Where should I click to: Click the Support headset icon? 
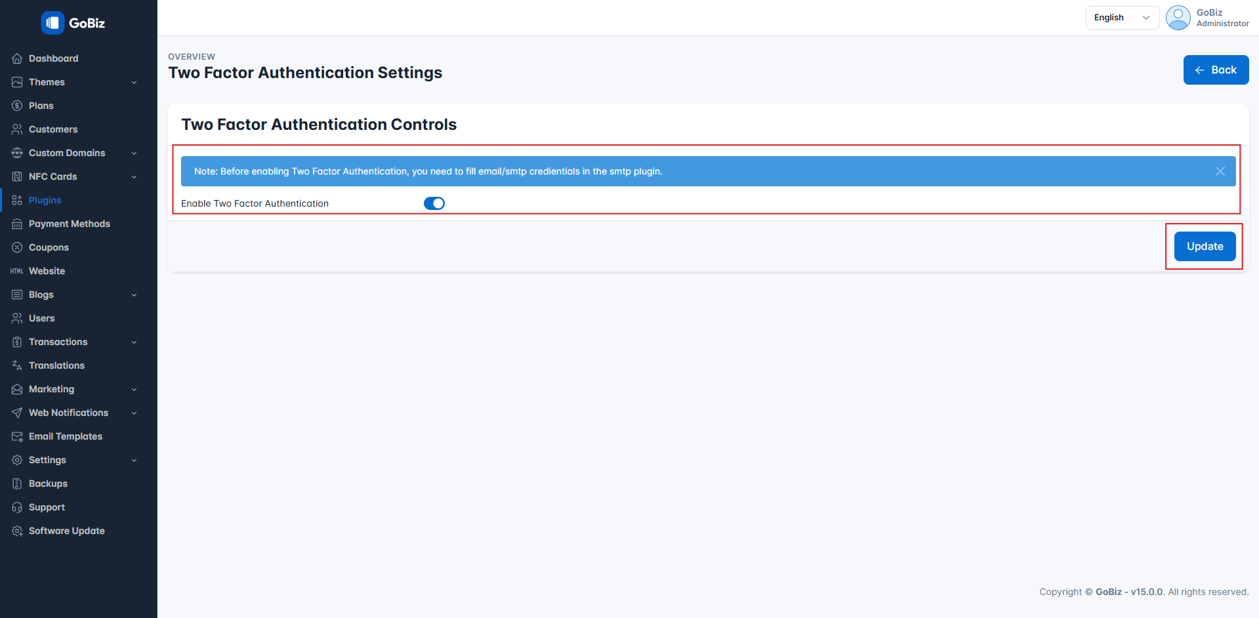[17, 507]
